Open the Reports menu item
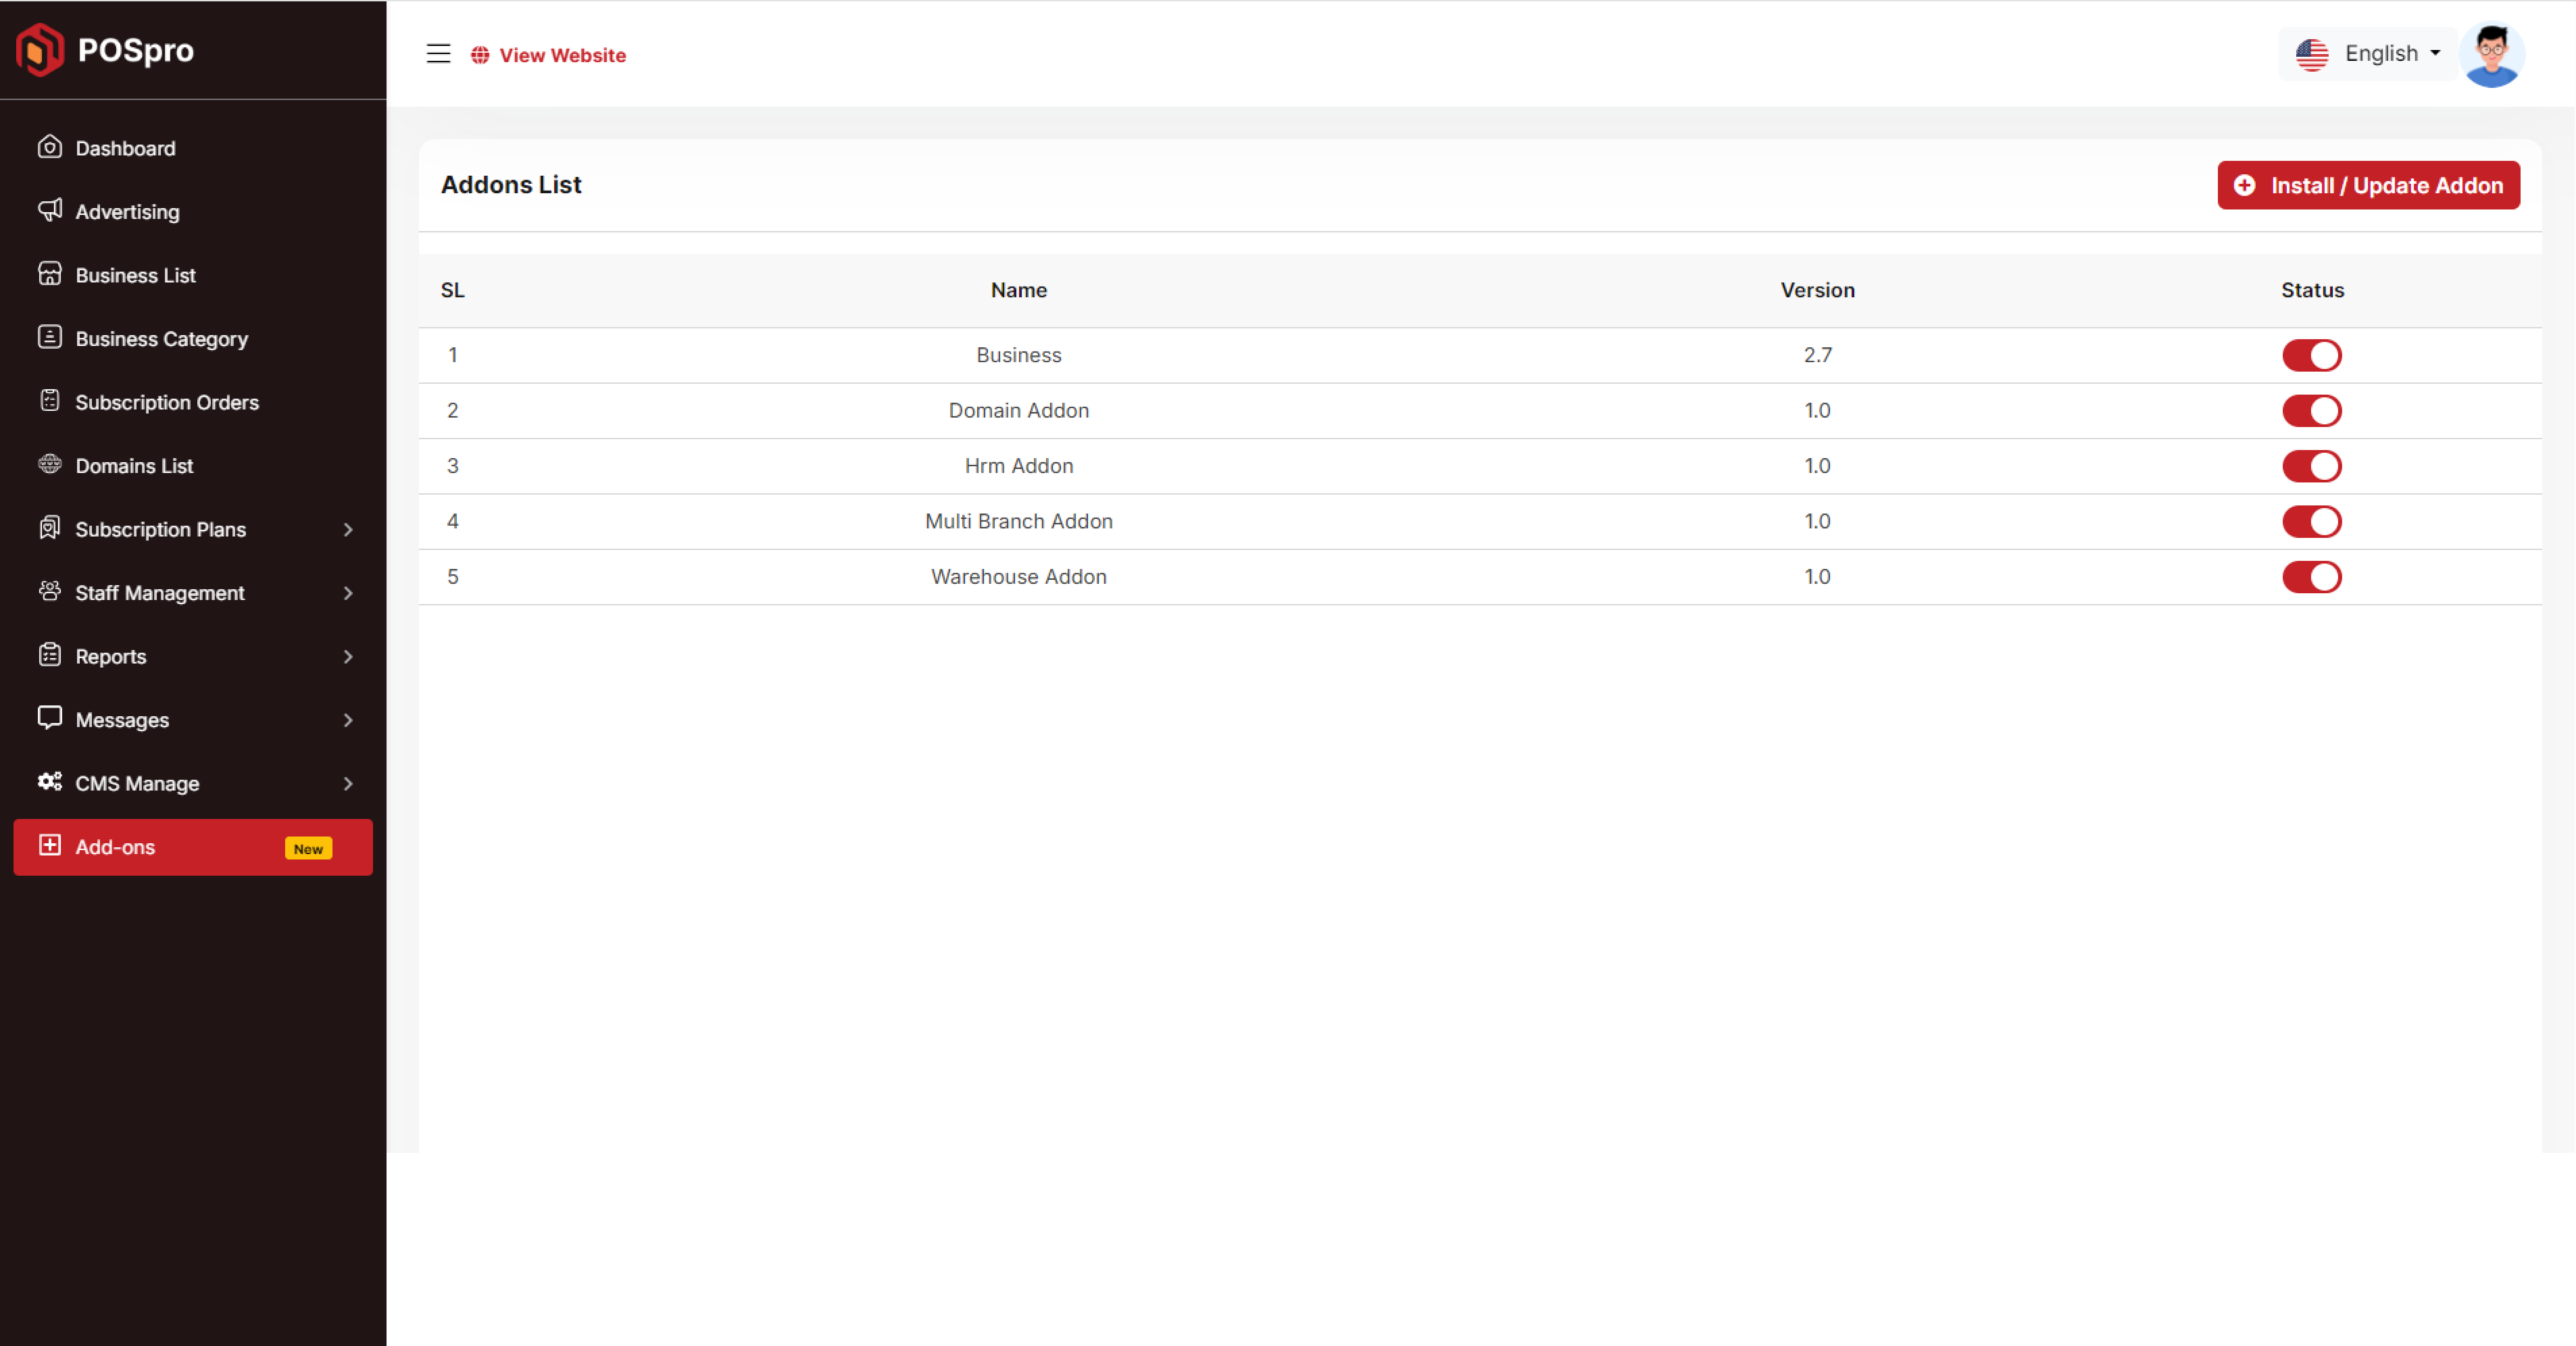 pos(111,656)
